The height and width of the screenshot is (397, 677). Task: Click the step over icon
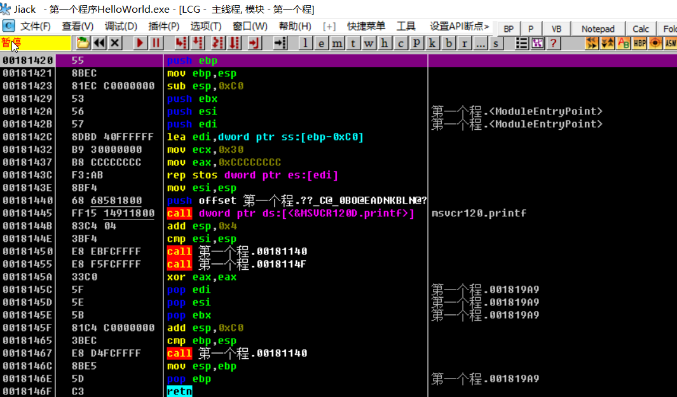(198, 43)
